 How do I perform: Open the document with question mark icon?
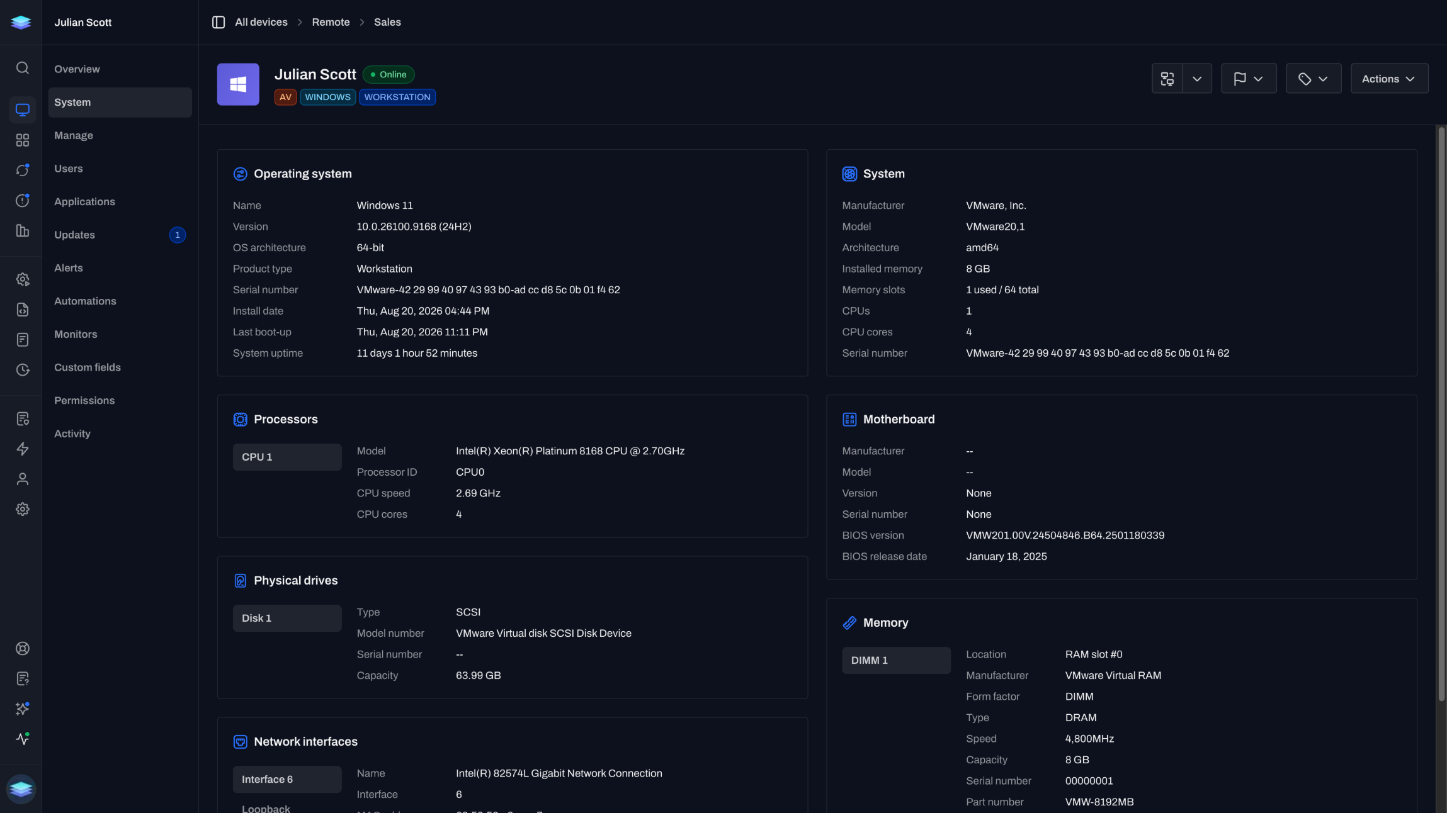(x=23, y=678)
